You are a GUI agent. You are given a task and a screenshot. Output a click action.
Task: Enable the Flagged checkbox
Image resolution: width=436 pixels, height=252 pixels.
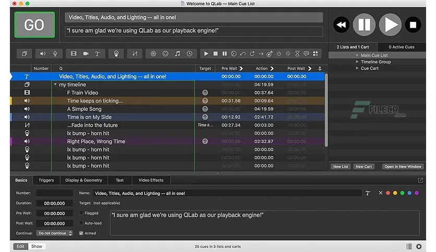point(81,213)
